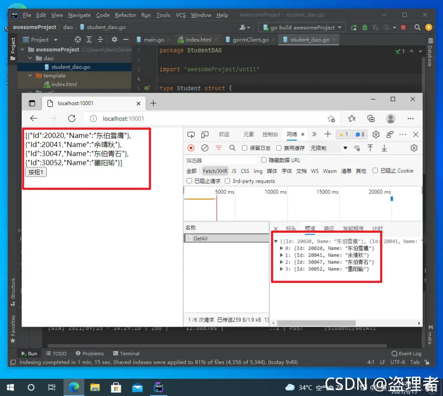
Task: Open go build awesomeProject run configuration dropdown
Action: tap(302, 27)
